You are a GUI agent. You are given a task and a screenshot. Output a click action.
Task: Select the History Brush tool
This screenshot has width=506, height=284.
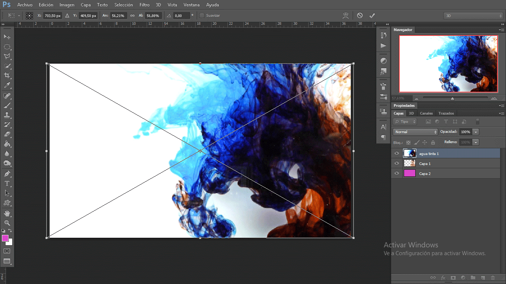[7, 125]
